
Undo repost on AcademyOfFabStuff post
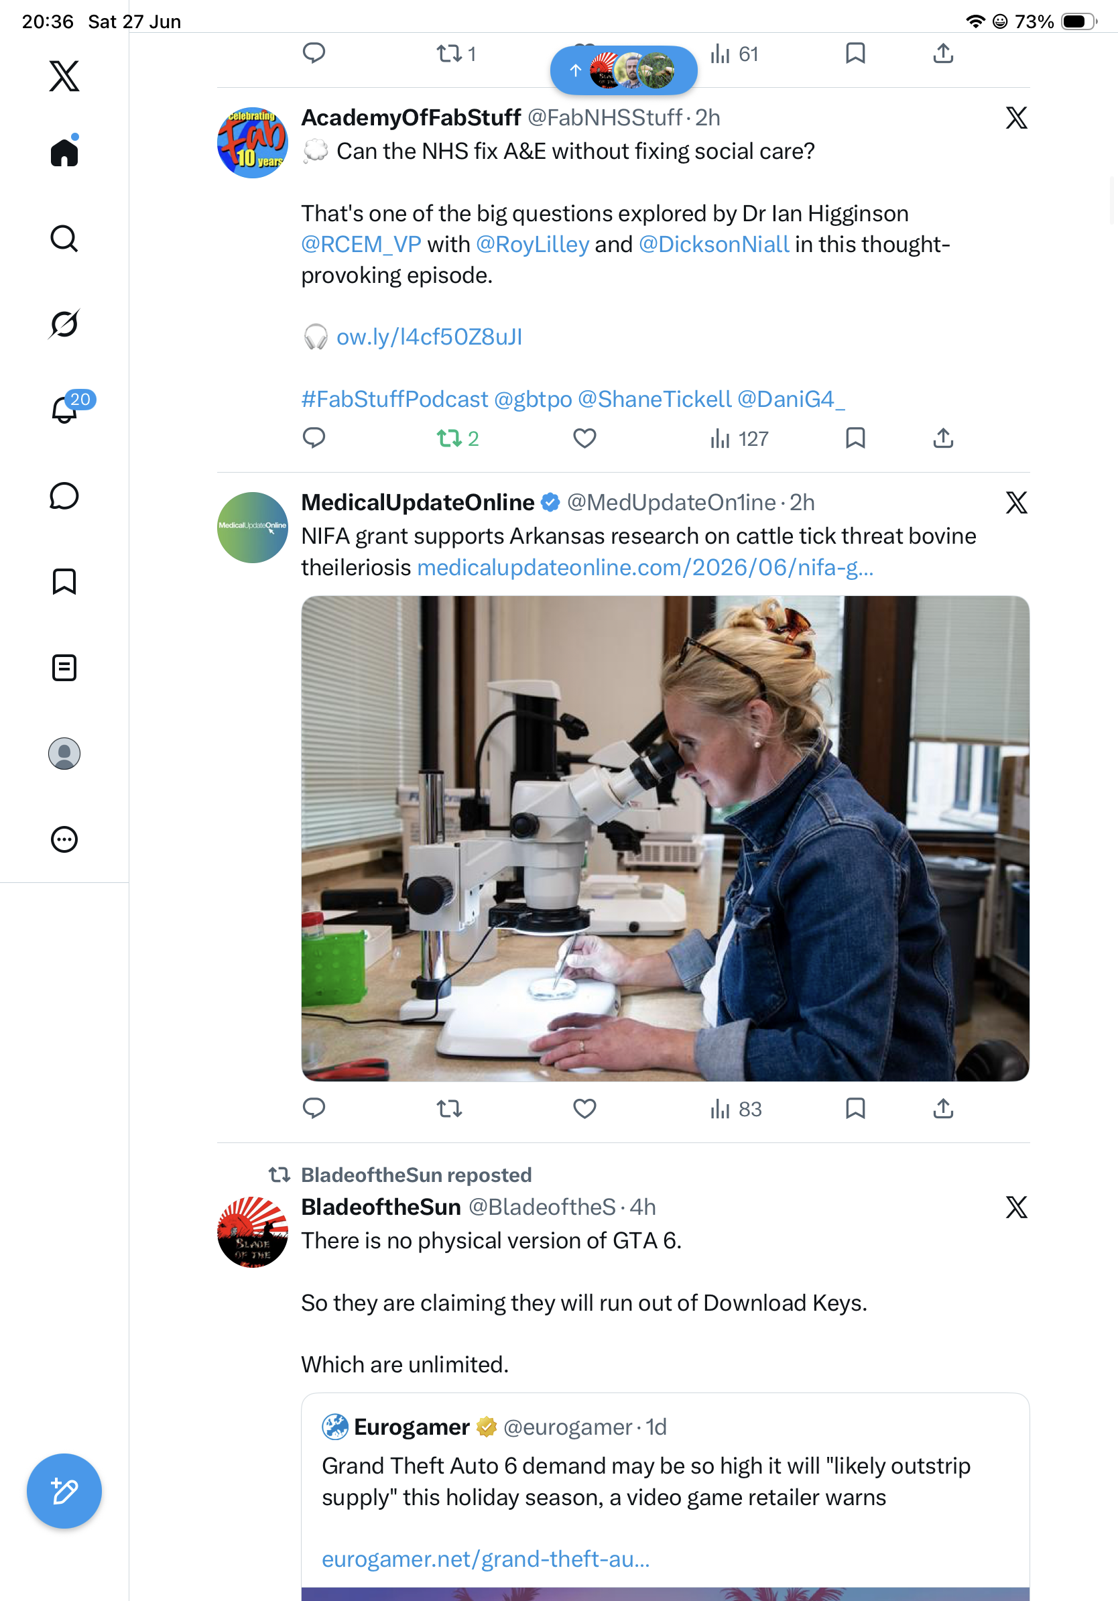point(457,438)
